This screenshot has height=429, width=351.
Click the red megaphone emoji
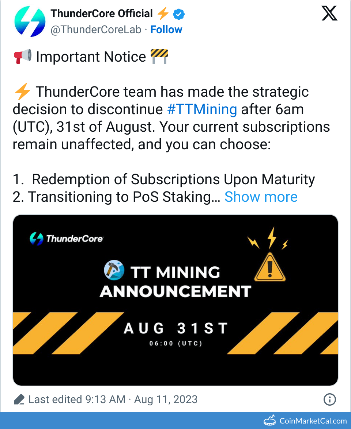(x=23, y=57)
